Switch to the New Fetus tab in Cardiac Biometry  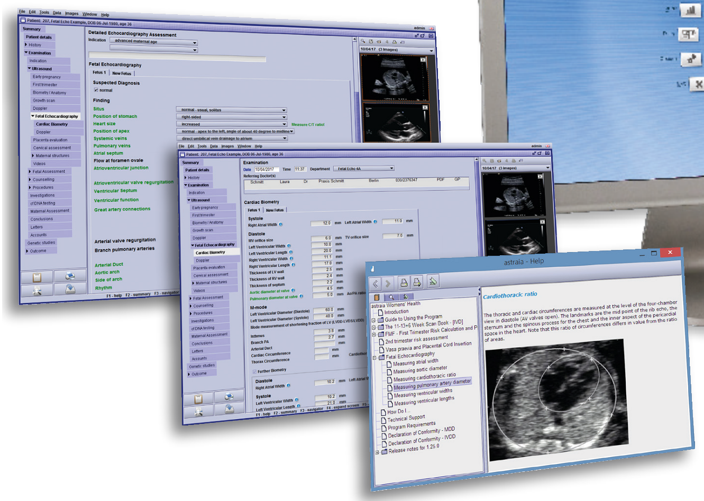275,210
